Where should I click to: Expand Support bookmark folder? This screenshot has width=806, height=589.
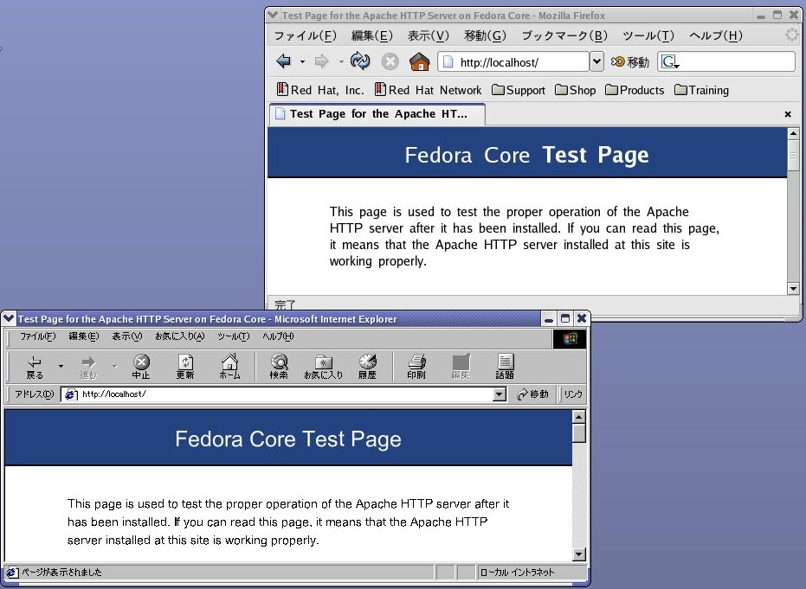[x=518, y=90]
